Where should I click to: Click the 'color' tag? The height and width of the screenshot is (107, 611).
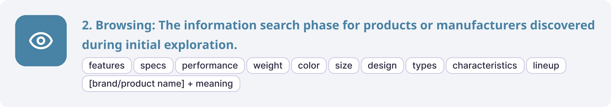tap(309, 66)
